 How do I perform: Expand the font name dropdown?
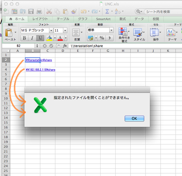(51, 30)
